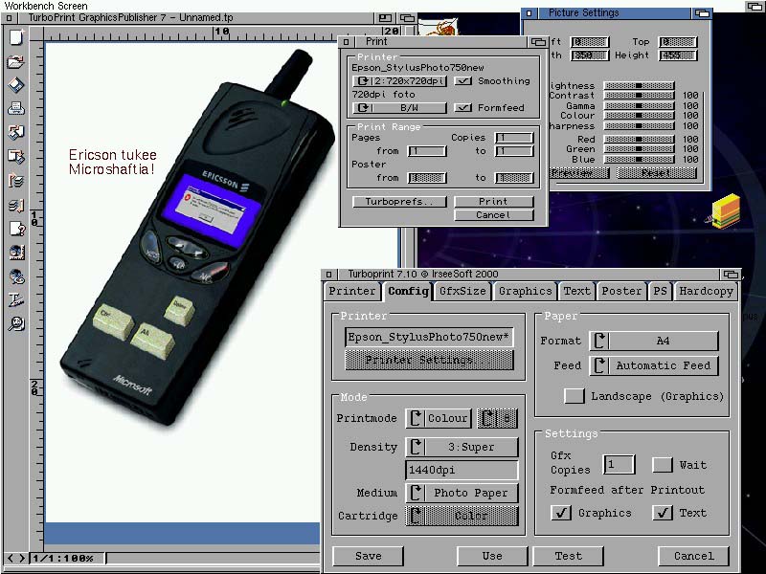Uncheck Graphics formfeed after printout

coord(561,513)
